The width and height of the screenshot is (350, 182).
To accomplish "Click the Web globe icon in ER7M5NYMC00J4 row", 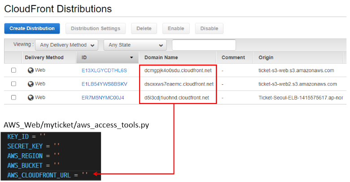I will [x=31, y=98].
